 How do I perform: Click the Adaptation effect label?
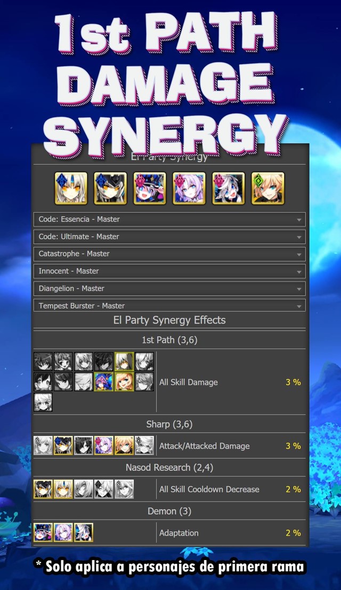coord(179,532)
